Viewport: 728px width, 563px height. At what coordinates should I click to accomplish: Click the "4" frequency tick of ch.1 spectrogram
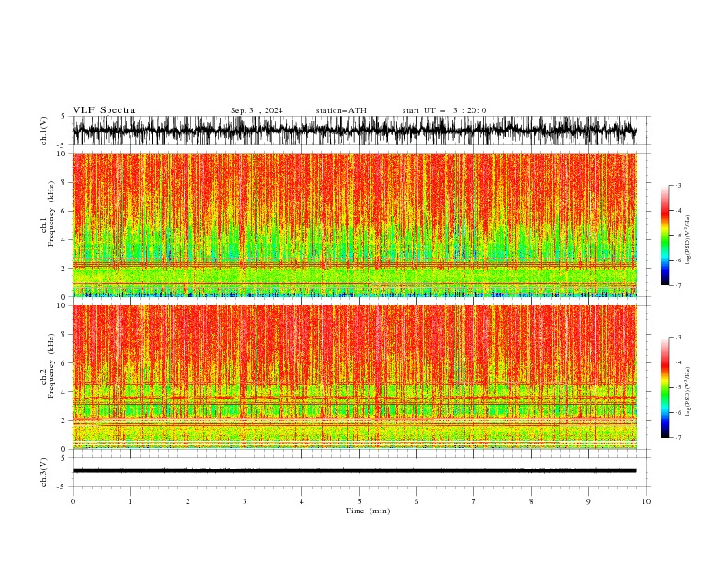coord(64,240)
